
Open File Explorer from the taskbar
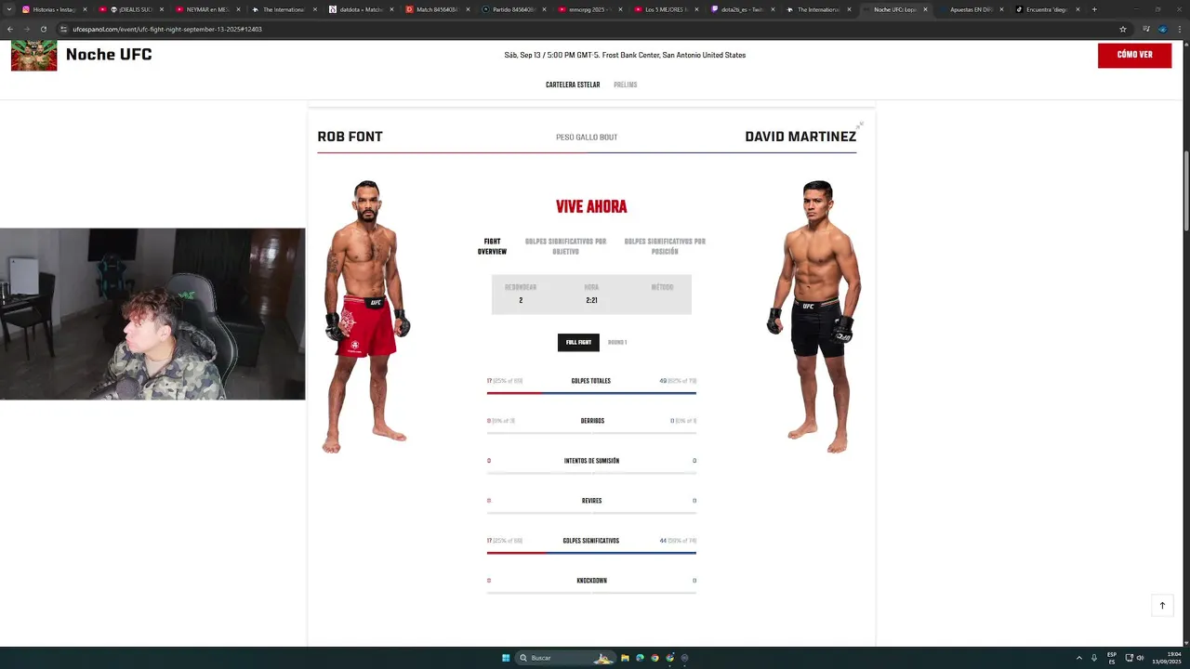click(625, 658)
